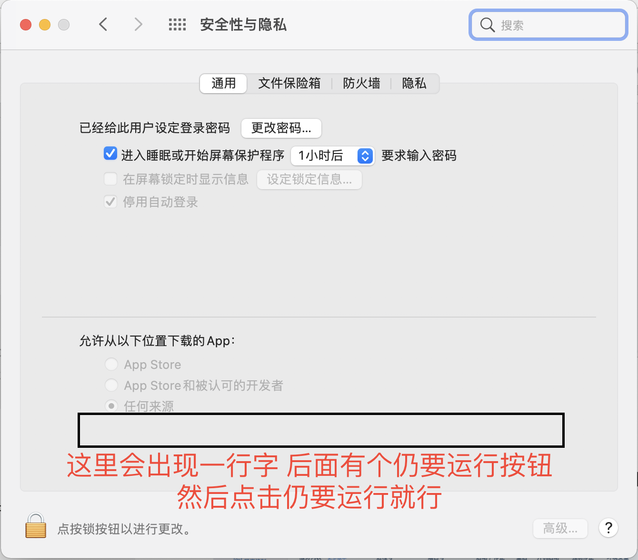Click the forward navigation arrow
The width and height of the screenshot is (638, 560).
(x=138, y=24)
